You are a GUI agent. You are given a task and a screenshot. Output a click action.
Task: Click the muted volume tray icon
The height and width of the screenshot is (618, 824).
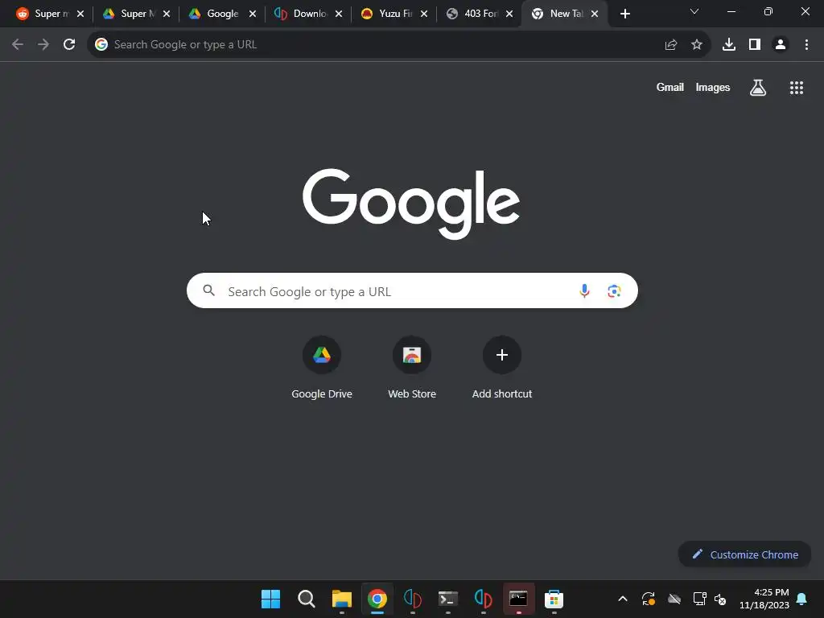[x=720, y=599]
